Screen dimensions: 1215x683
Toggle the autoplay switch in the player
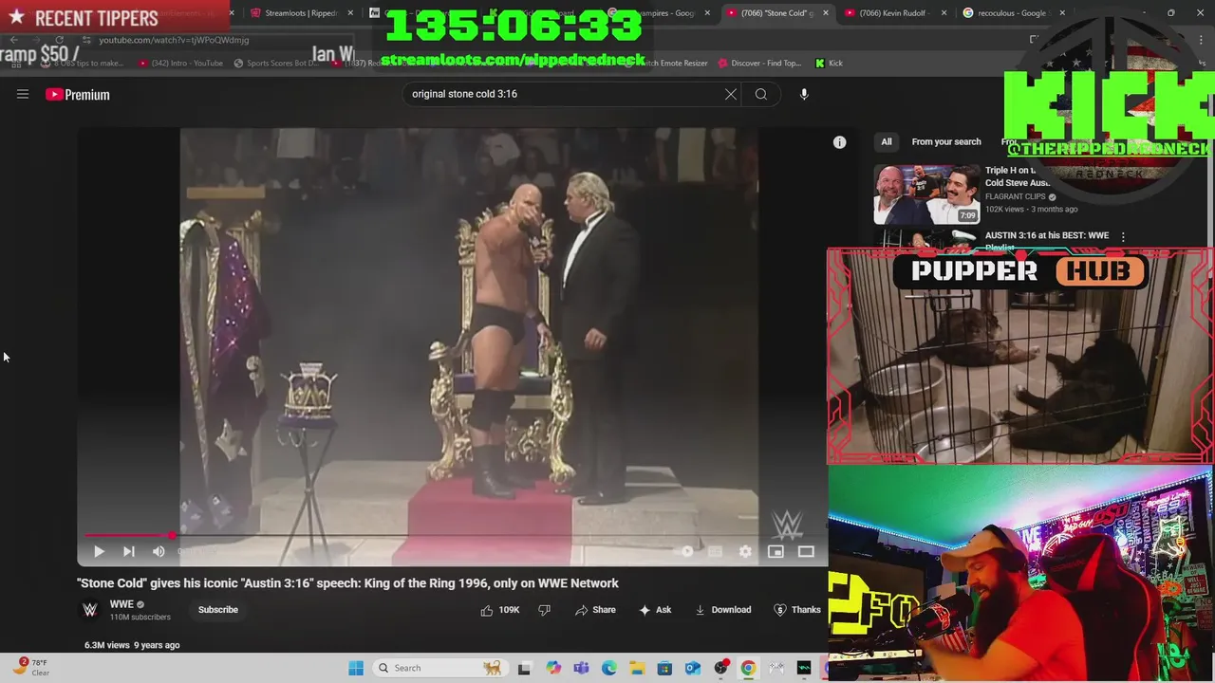tap(685, 551)
